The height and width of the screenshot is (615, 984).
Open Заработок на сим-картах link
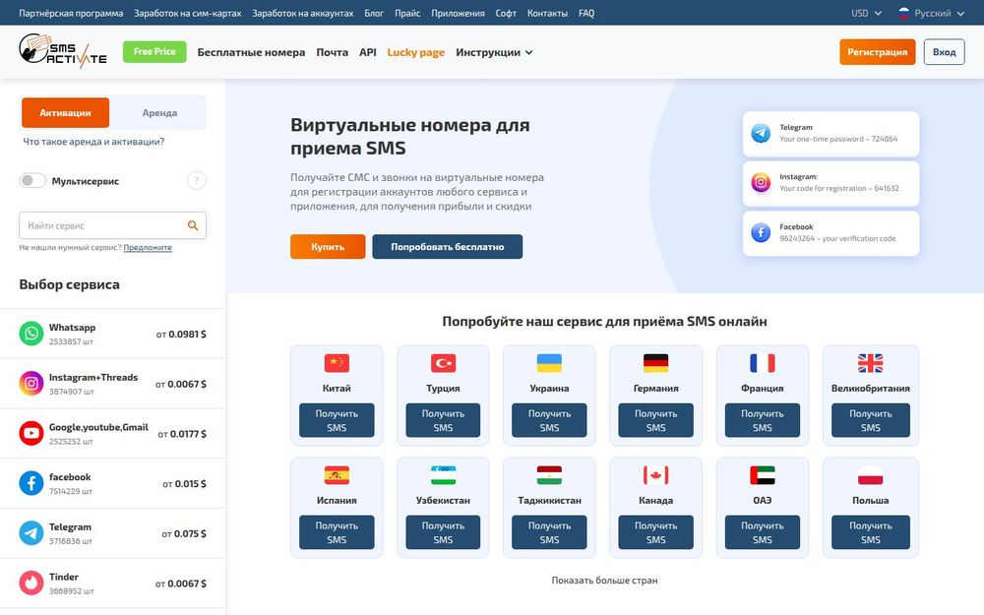tap(188, 13)
